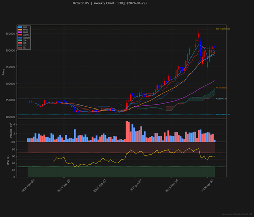Click the MA5 blue legend swatch
This screenshot has height=217, width=254.
point(20,27)
